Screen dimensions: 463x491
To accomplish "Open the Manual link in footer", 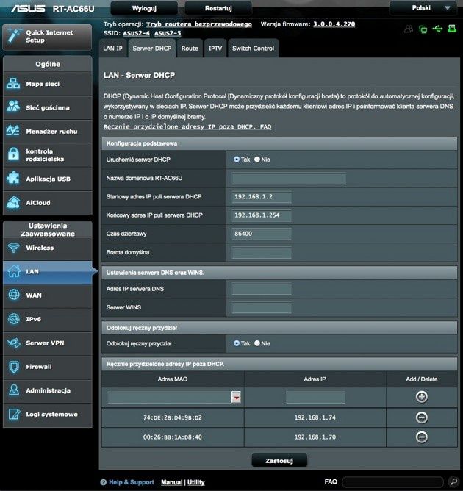I will coord(171,482).
